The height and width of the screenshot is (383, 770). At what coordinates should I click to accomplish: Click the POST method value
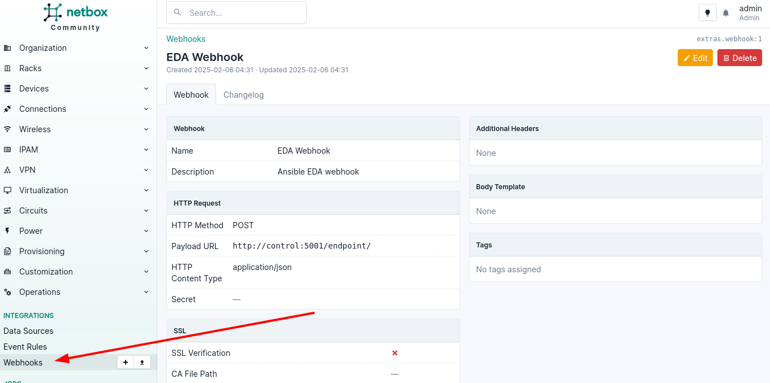243,225
